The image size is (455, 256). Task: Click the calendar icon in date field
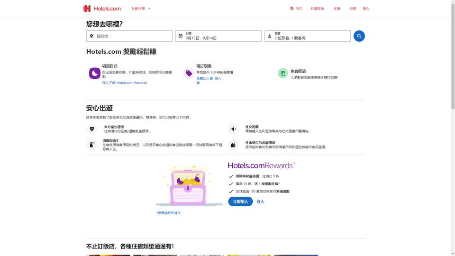[x=181, y=36]
